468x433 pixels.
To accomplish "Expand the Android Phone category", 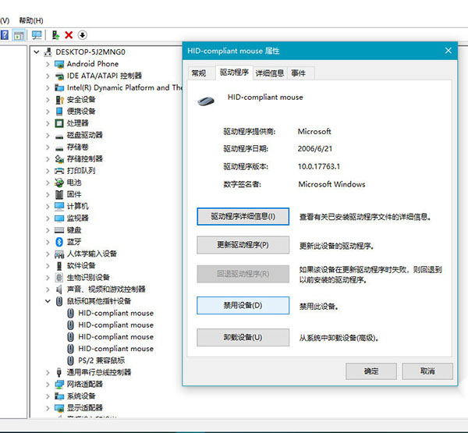I will click(48, 64).
